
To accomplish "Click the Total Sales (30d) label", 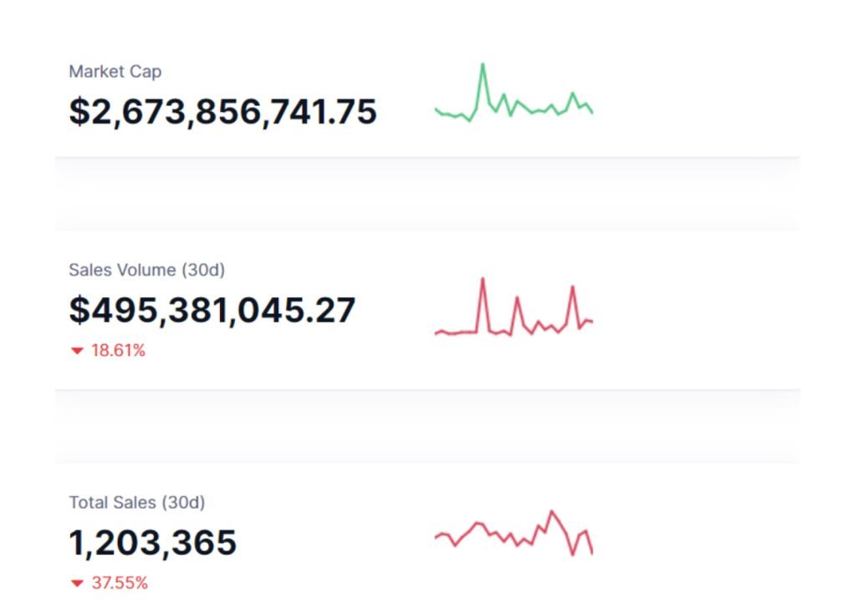I will (136, 502).
